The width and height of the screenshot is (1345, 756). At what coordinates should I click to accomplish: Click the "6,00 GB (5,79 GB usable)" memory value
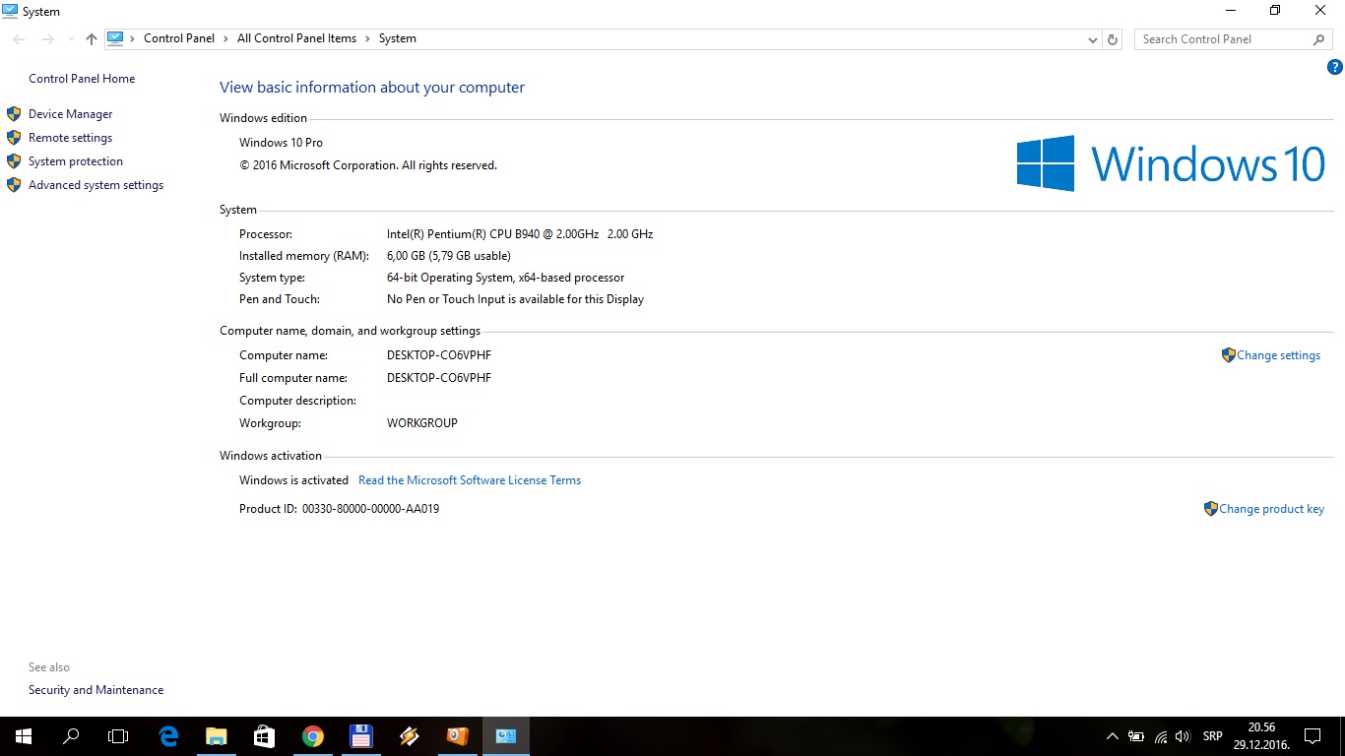[449, 256]
